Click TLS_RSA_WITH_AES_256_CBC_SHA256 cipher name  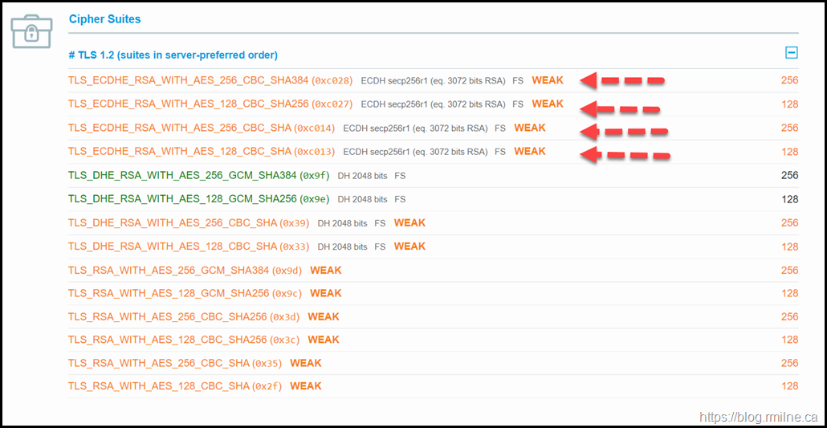[x=167, y=316]
